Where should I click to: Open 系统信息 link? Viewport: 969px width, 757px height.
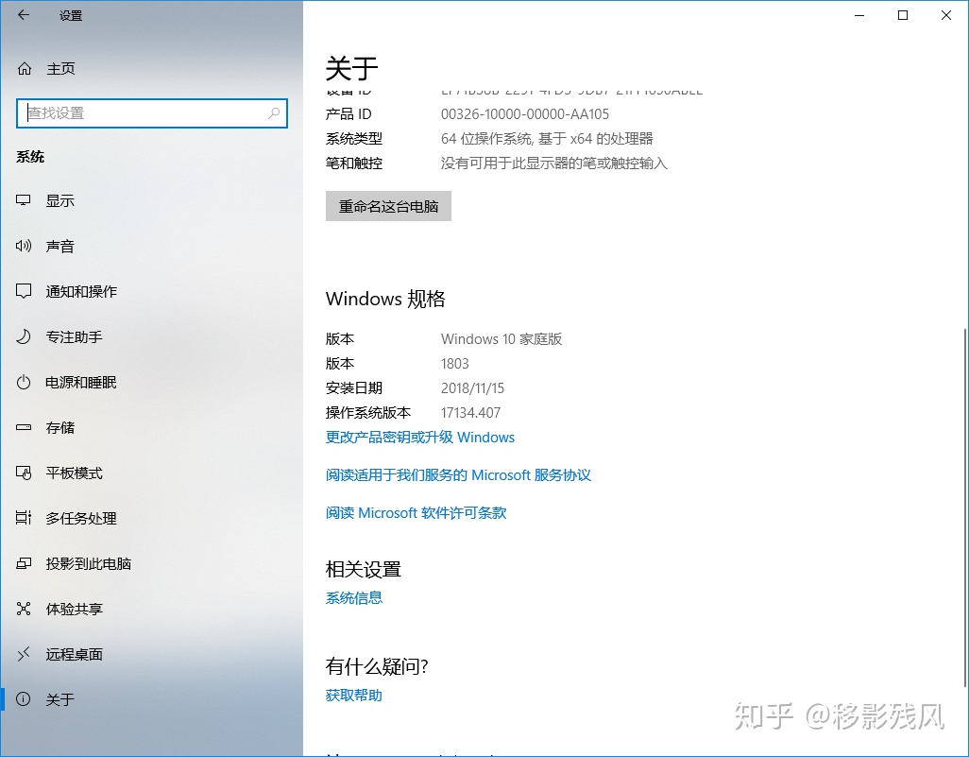click(x=354, y=598)
